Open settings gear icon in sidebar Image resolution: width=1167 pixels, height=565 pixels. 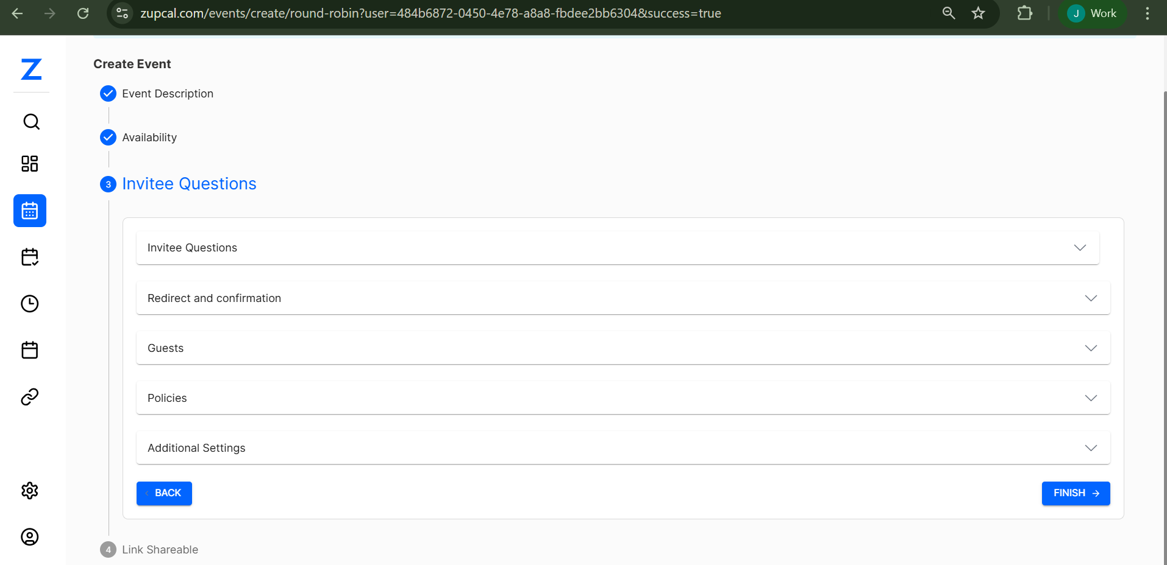click(30, 491)
